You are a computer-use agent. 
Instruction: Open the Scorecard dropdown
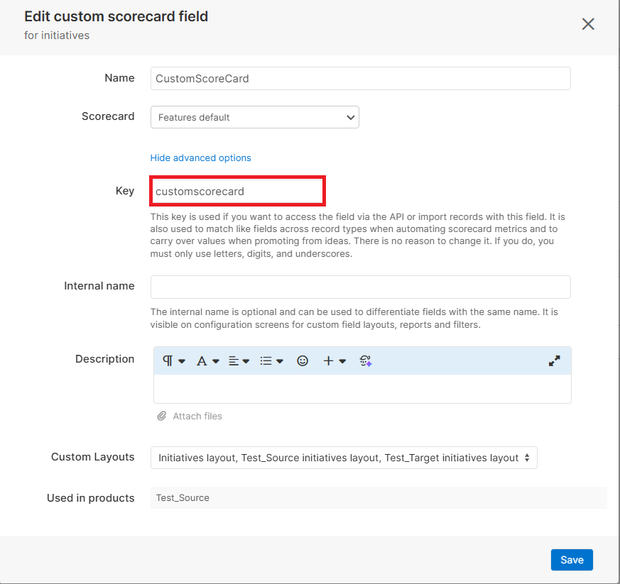pyautogui.click(x=254, y=117)
